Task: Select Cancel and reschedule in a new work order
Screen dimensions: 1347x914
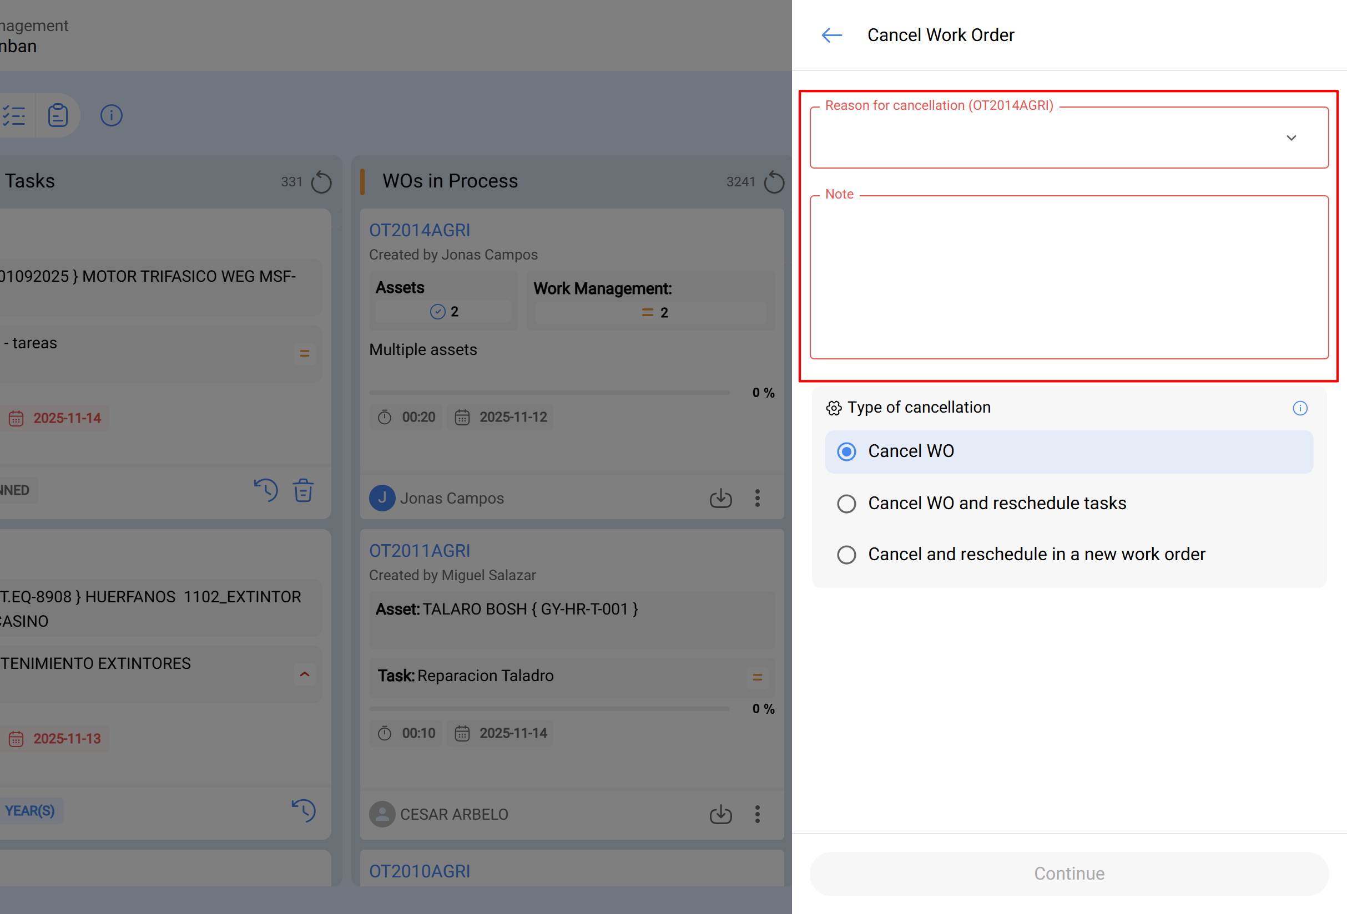Action: click(x=846, y=554)
